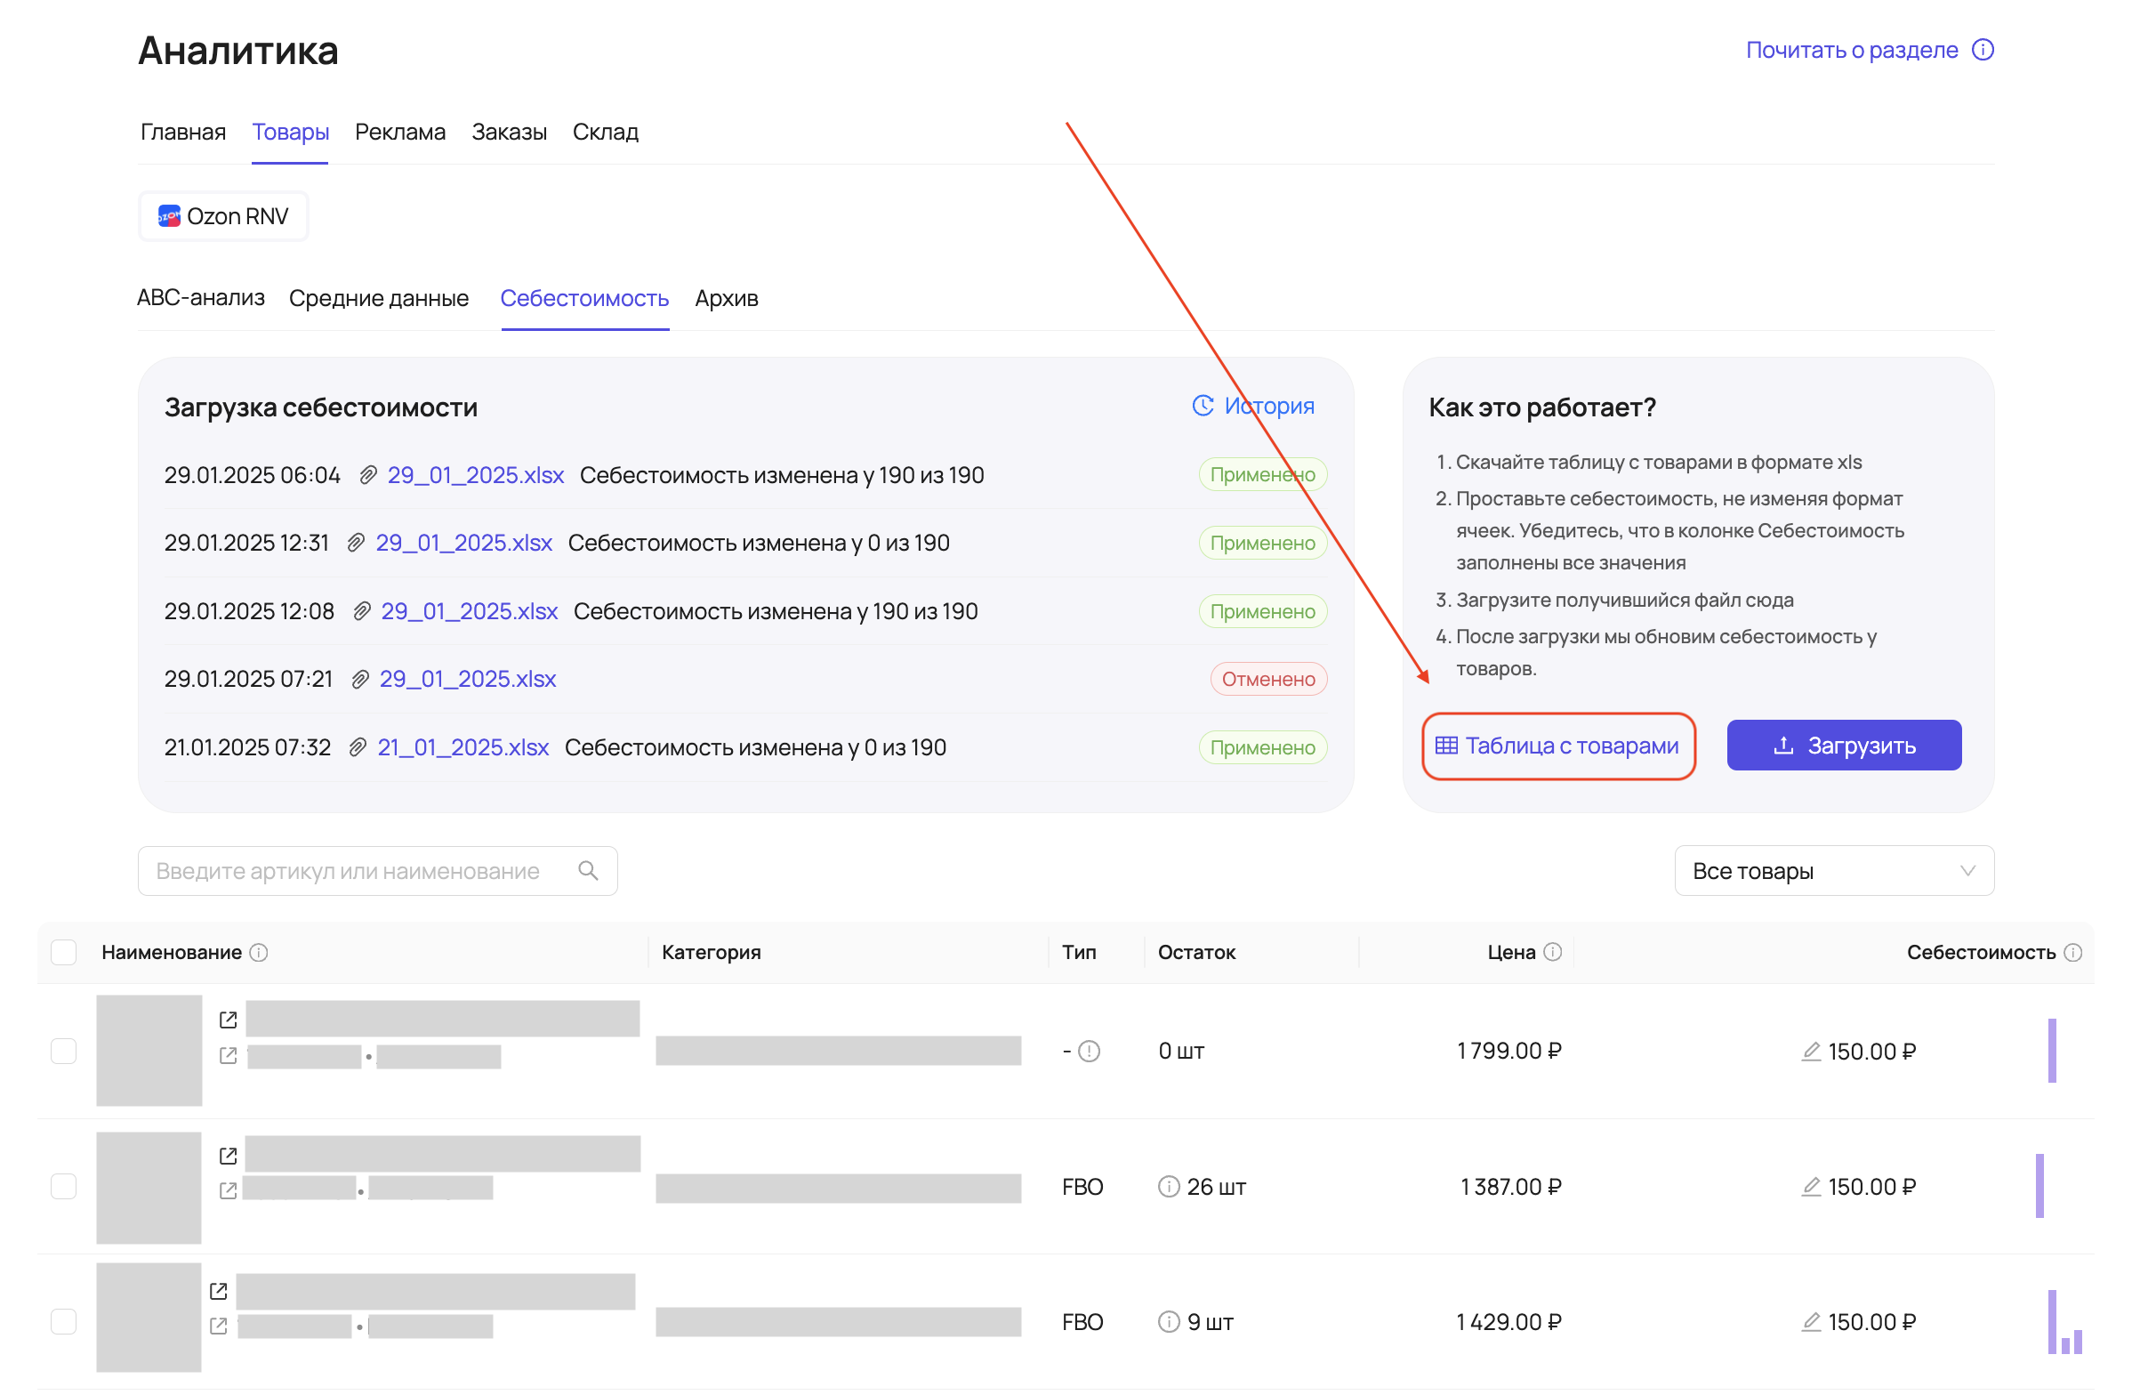Check the checkbox for the first product row
This screenshot has height=1395, width=2140.
[64, 1051]
